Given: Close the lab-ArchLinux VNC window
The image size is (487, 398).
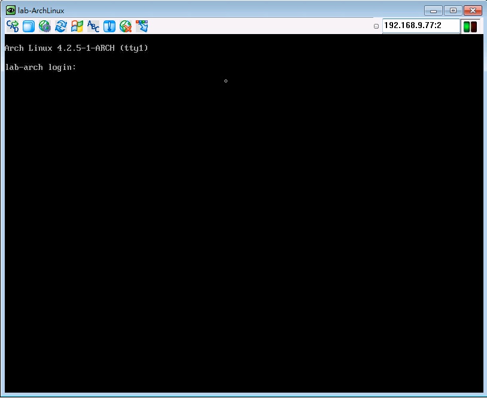Looking at the screenshot, I should pos(473,10).
